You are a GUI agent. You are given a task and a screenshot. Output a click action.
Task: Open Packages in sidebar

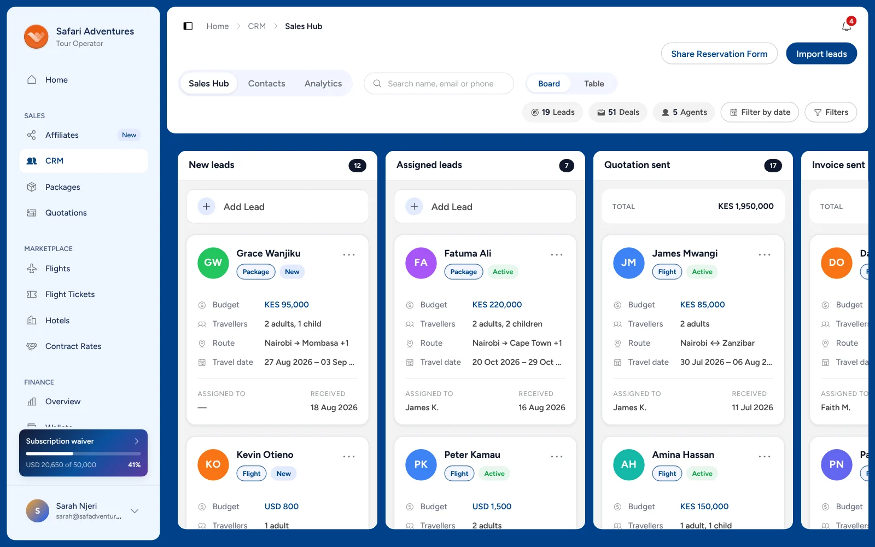pyautogui.click(x=84, y=187)
